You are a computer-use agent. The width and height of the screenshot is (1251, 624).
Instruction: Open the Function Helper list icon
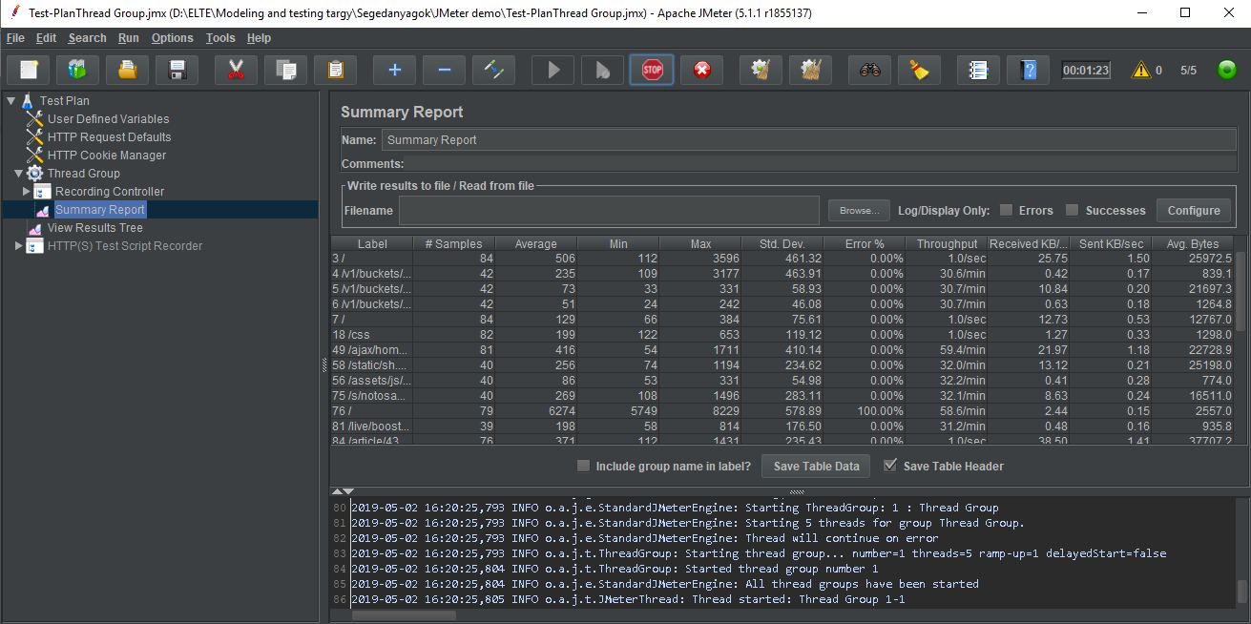978,70
